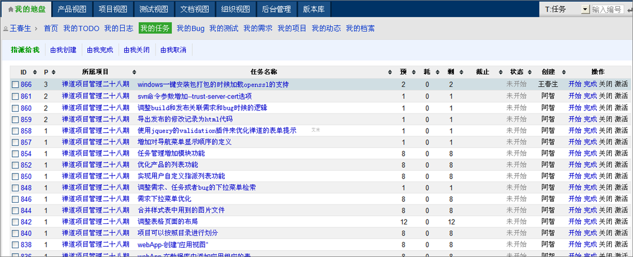Show the 由我完成 task filter
This screenshot has width=633, height=257.
click(100, 50)
